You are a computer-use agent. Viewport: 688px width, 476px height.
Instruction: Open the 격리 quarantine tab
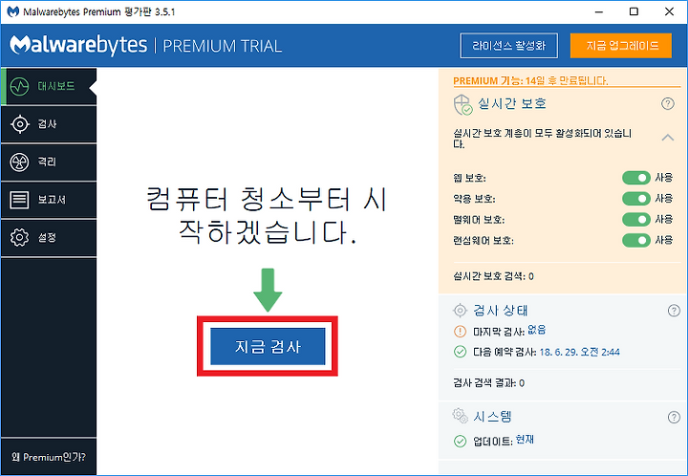tap(49, 162)
